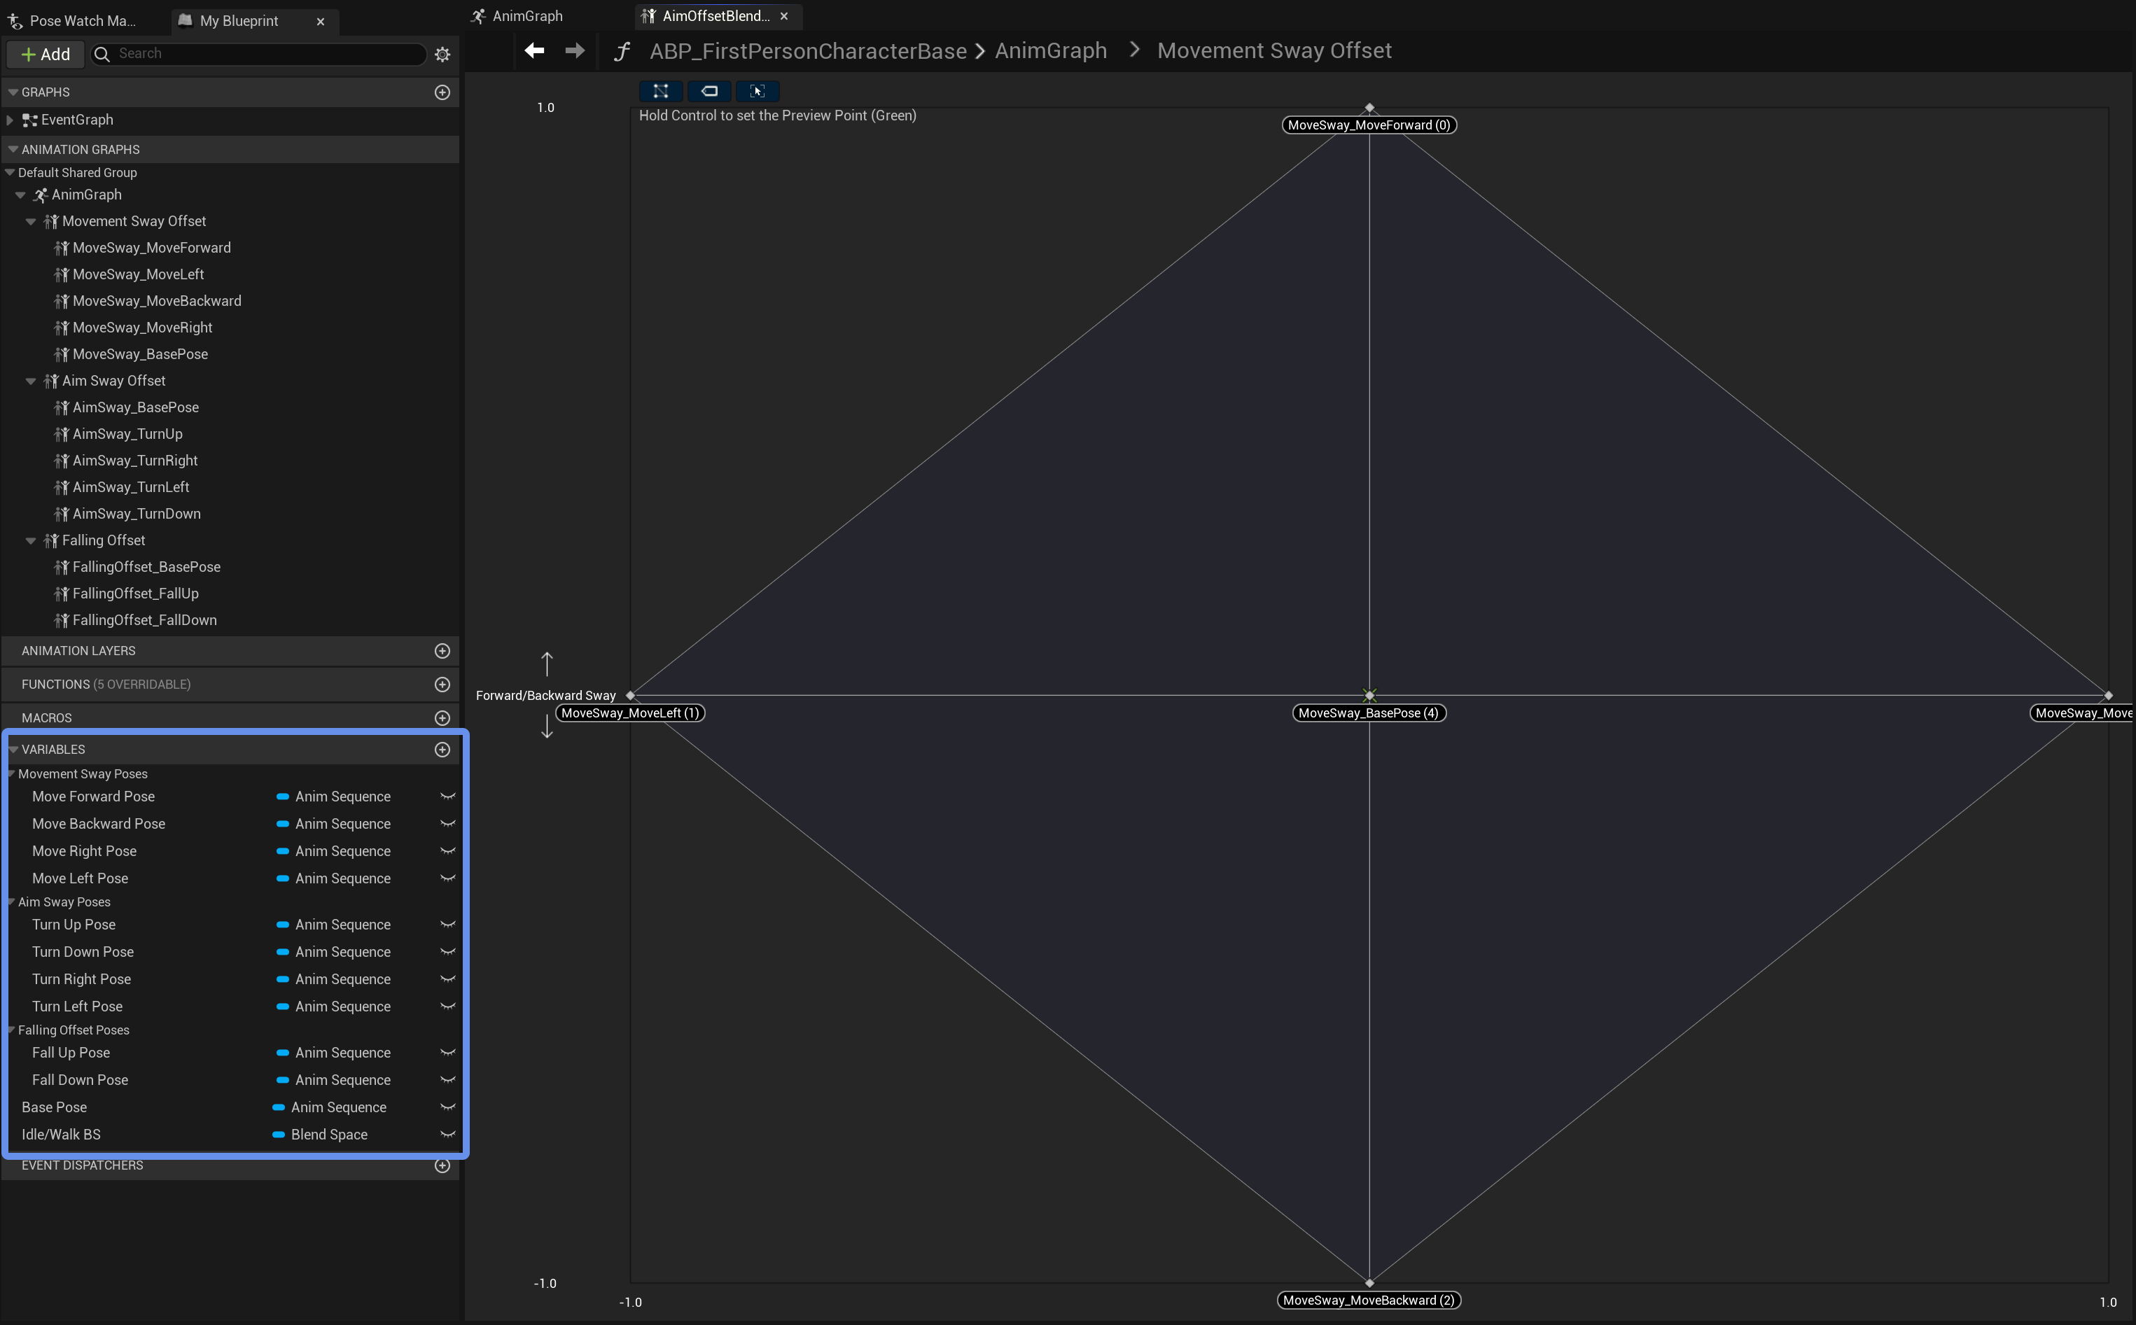Focus the My Blueprint search field
Screen dimensions: 2136x1325
click(260, 55)
